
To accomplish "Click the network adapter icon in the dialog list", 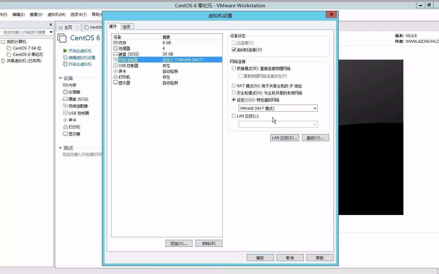I will pos(116,60).
